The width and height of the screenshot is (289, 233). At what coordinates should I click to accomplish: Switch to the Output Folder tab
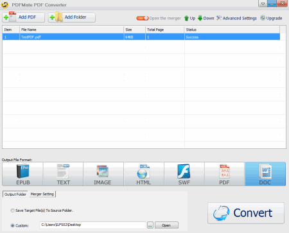pos(15,194)
